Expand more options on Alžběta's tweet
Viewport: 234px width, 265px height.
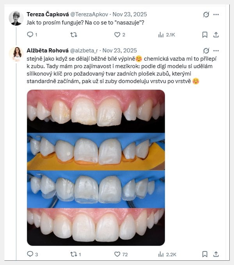(216, 50)
